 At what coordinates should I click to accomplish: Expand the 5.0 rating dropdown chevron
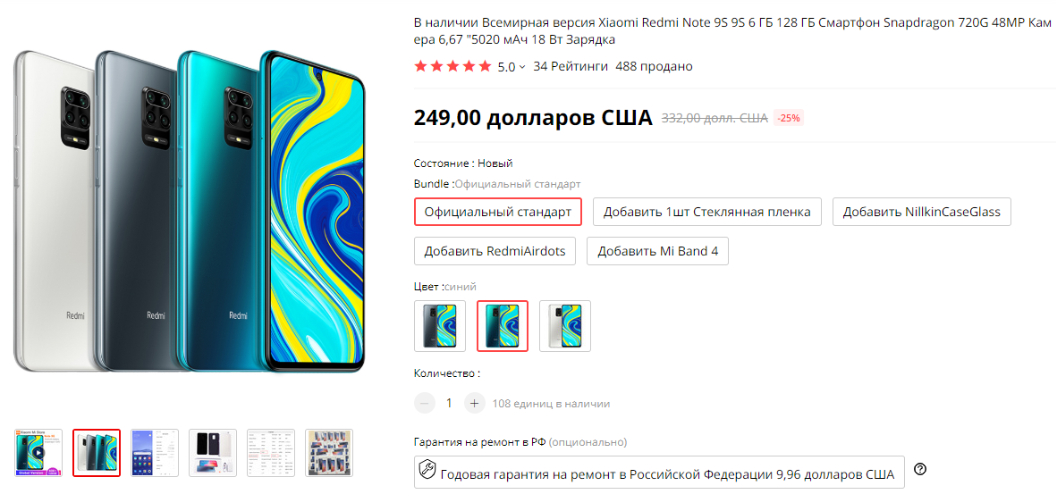[x=522, y=67]
